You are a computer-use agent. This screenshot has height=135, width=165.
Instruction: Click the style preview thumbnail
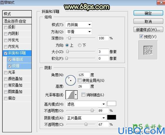click(148, 50)
